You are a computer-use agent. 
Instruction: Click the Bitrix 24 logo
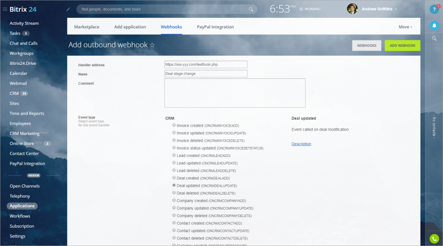tap(23, 10)
